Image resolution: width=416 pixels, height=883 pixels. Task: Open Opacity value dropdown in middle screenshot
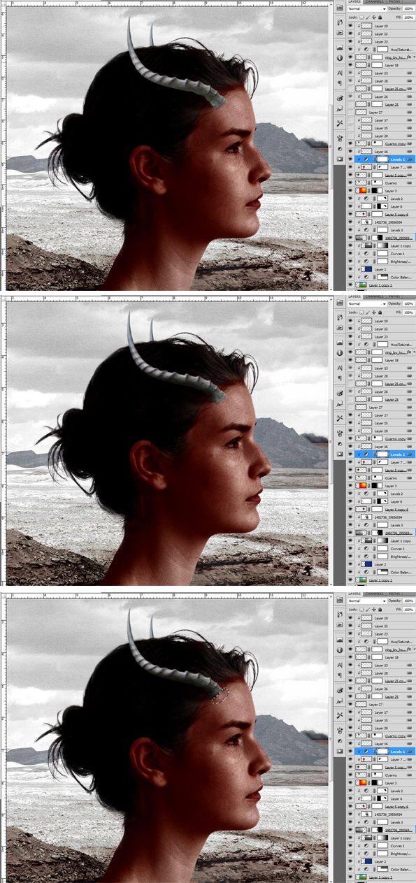click(408, 303)
